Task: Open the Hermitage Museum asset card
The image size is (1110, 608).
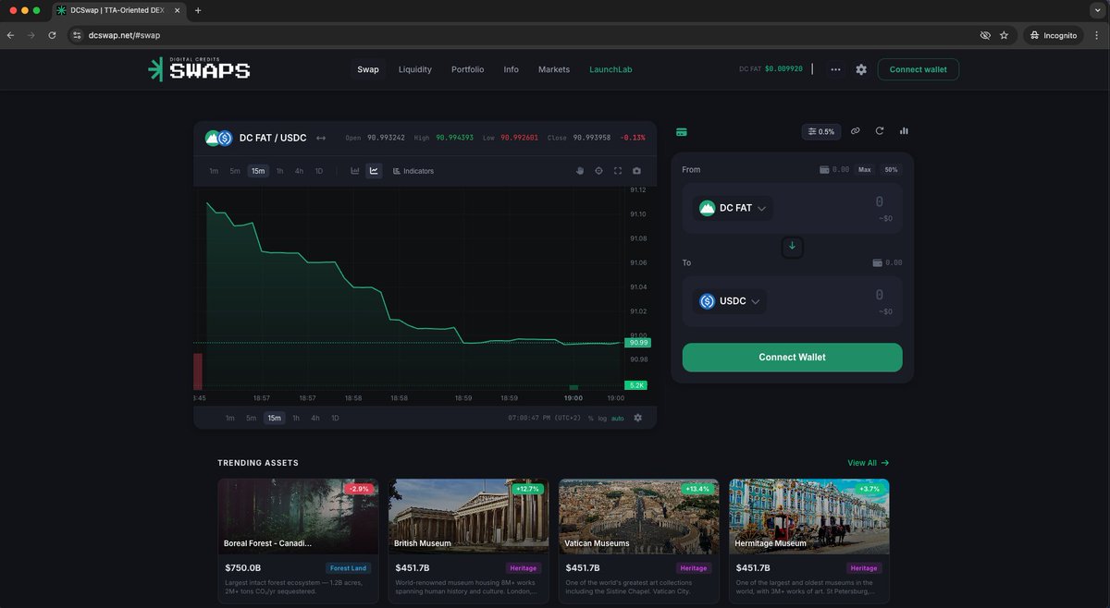Action: (808, 541)
